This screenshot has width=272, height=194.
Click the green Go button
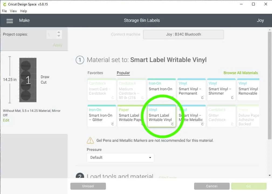tap(249, 186)
